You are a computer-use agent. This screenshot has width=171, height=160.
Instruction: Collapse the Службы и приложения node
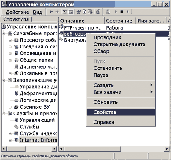(x=3, y=114)
